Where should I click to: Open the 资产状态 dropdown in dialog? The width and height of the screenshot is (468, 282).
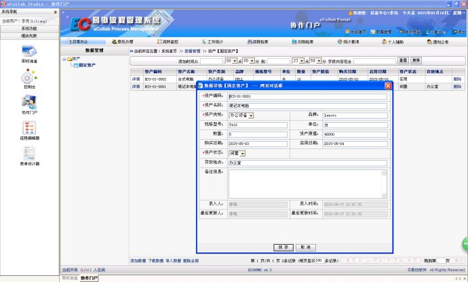tap(242, 153)
